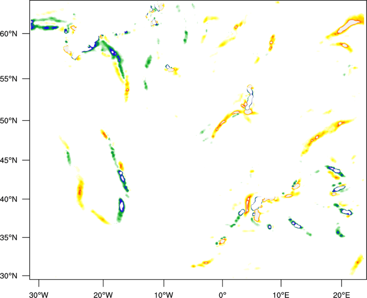Image resolution: width=367 pixels, height=298 pixels.
Task: Click the 20°E longitude label
Action: 341,295
